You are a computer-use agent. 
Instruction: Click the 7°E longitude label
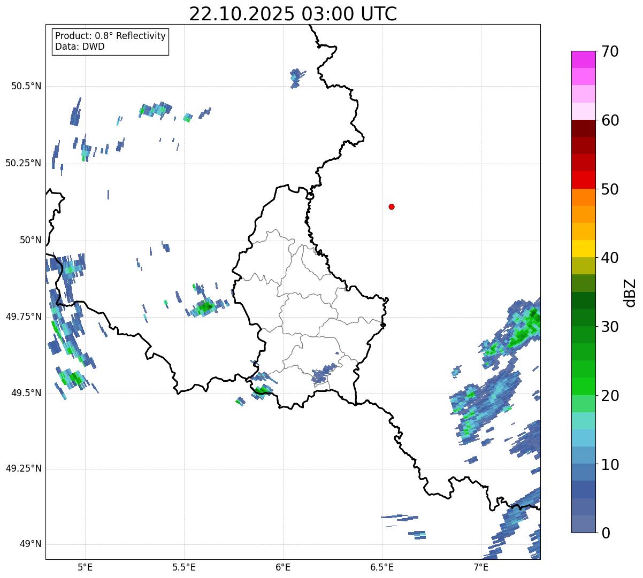click(x=481, y=567)
